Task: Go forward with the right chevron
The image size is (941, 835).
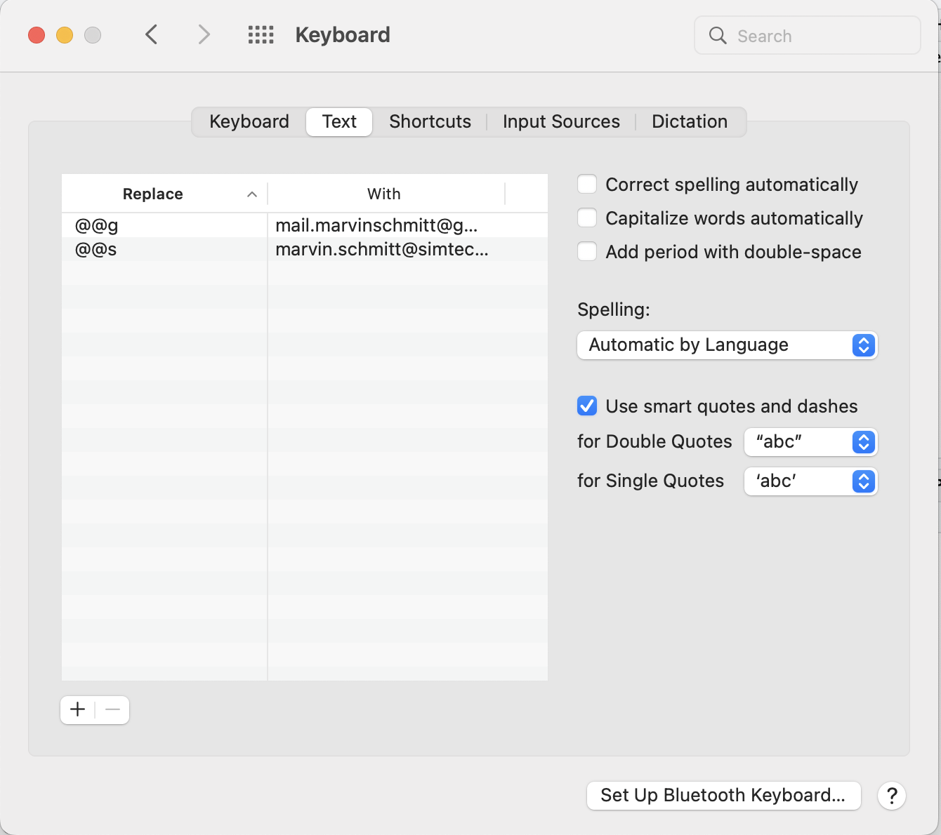Action: coord(204,34)
